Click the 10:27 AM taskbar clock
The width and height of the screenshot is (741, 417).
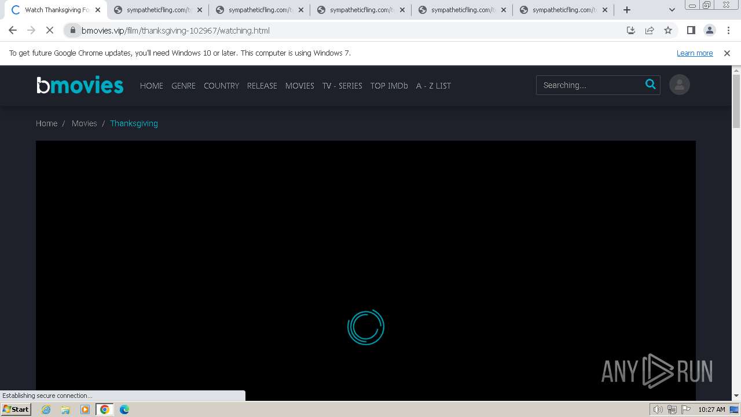coord(711,409)
